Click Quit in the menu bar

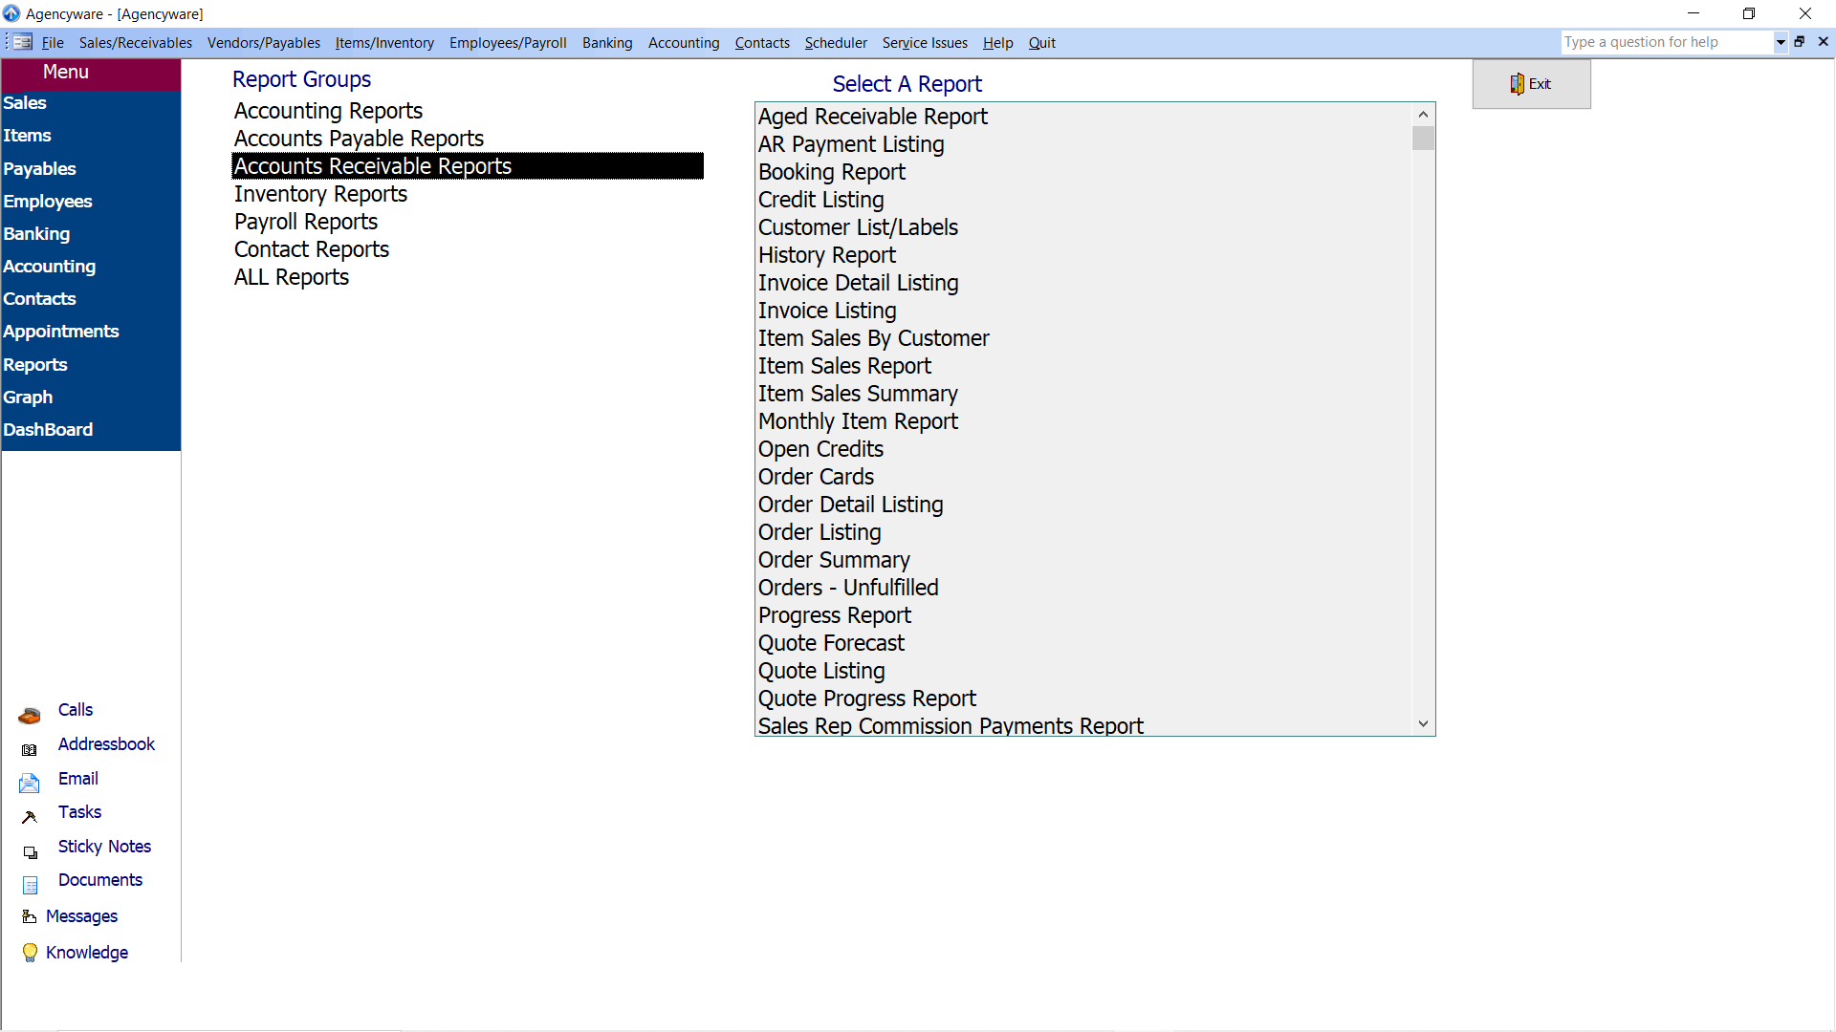click(1041, 43)
